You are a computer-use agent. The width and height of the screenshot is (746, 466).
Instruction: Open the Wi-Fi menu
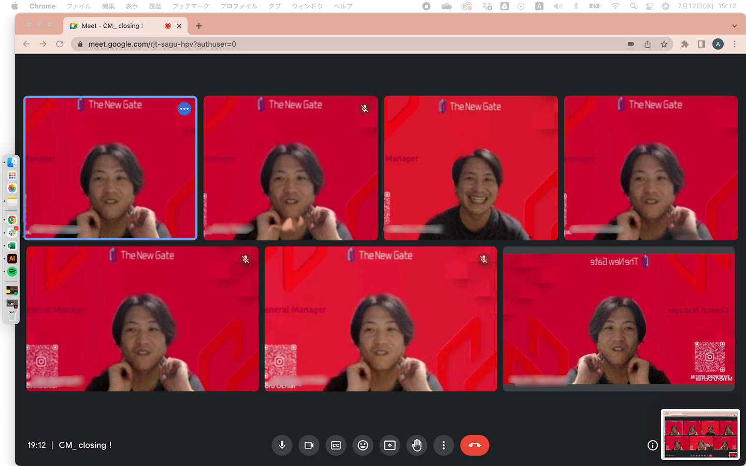tap(615, 6)
